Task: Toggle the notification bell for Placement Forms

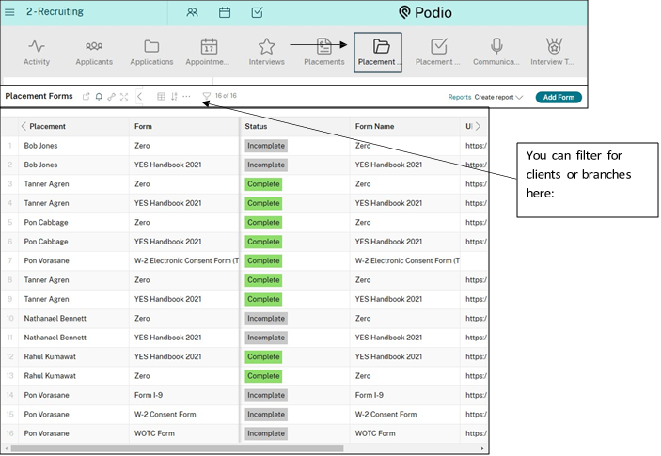Action: click(x=99, y=97)
